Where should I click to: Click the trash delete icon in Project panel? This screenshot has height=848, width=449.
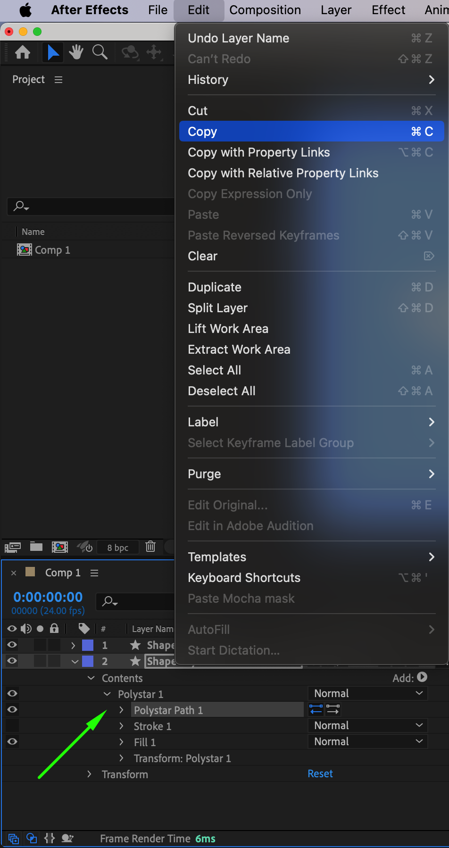tap(150, 547)
